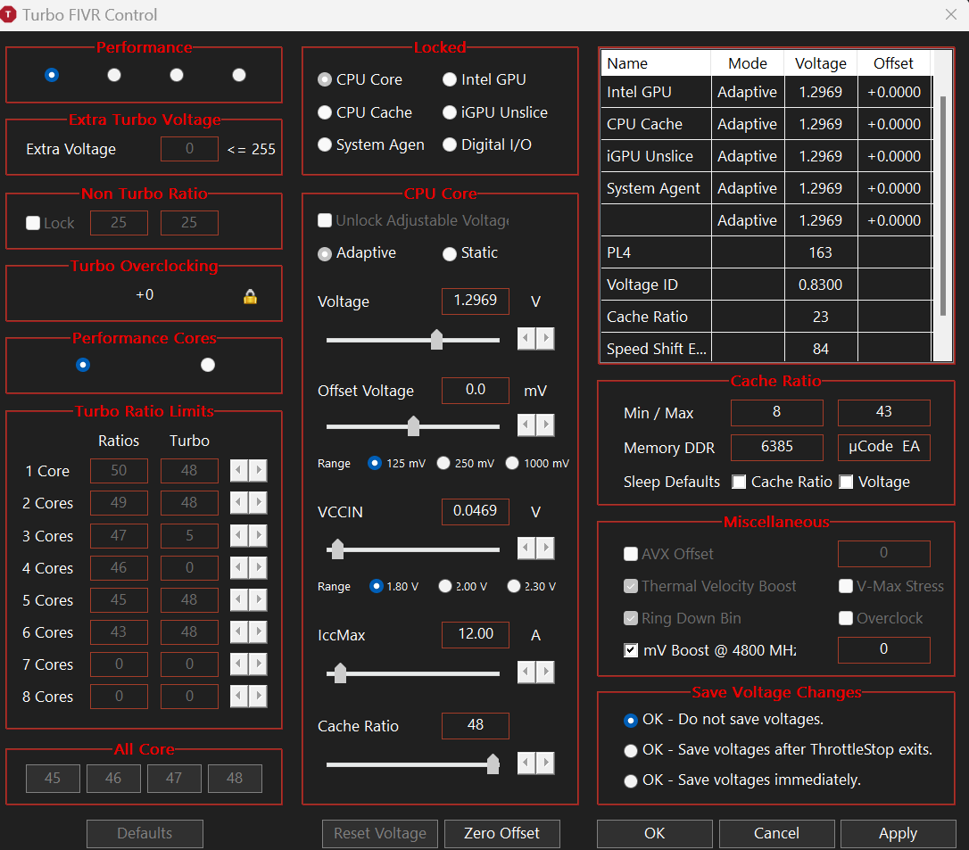Decrease Offset Voltage using left stepper arrow
Screen dimensions: 969x850
click(527, 426)
